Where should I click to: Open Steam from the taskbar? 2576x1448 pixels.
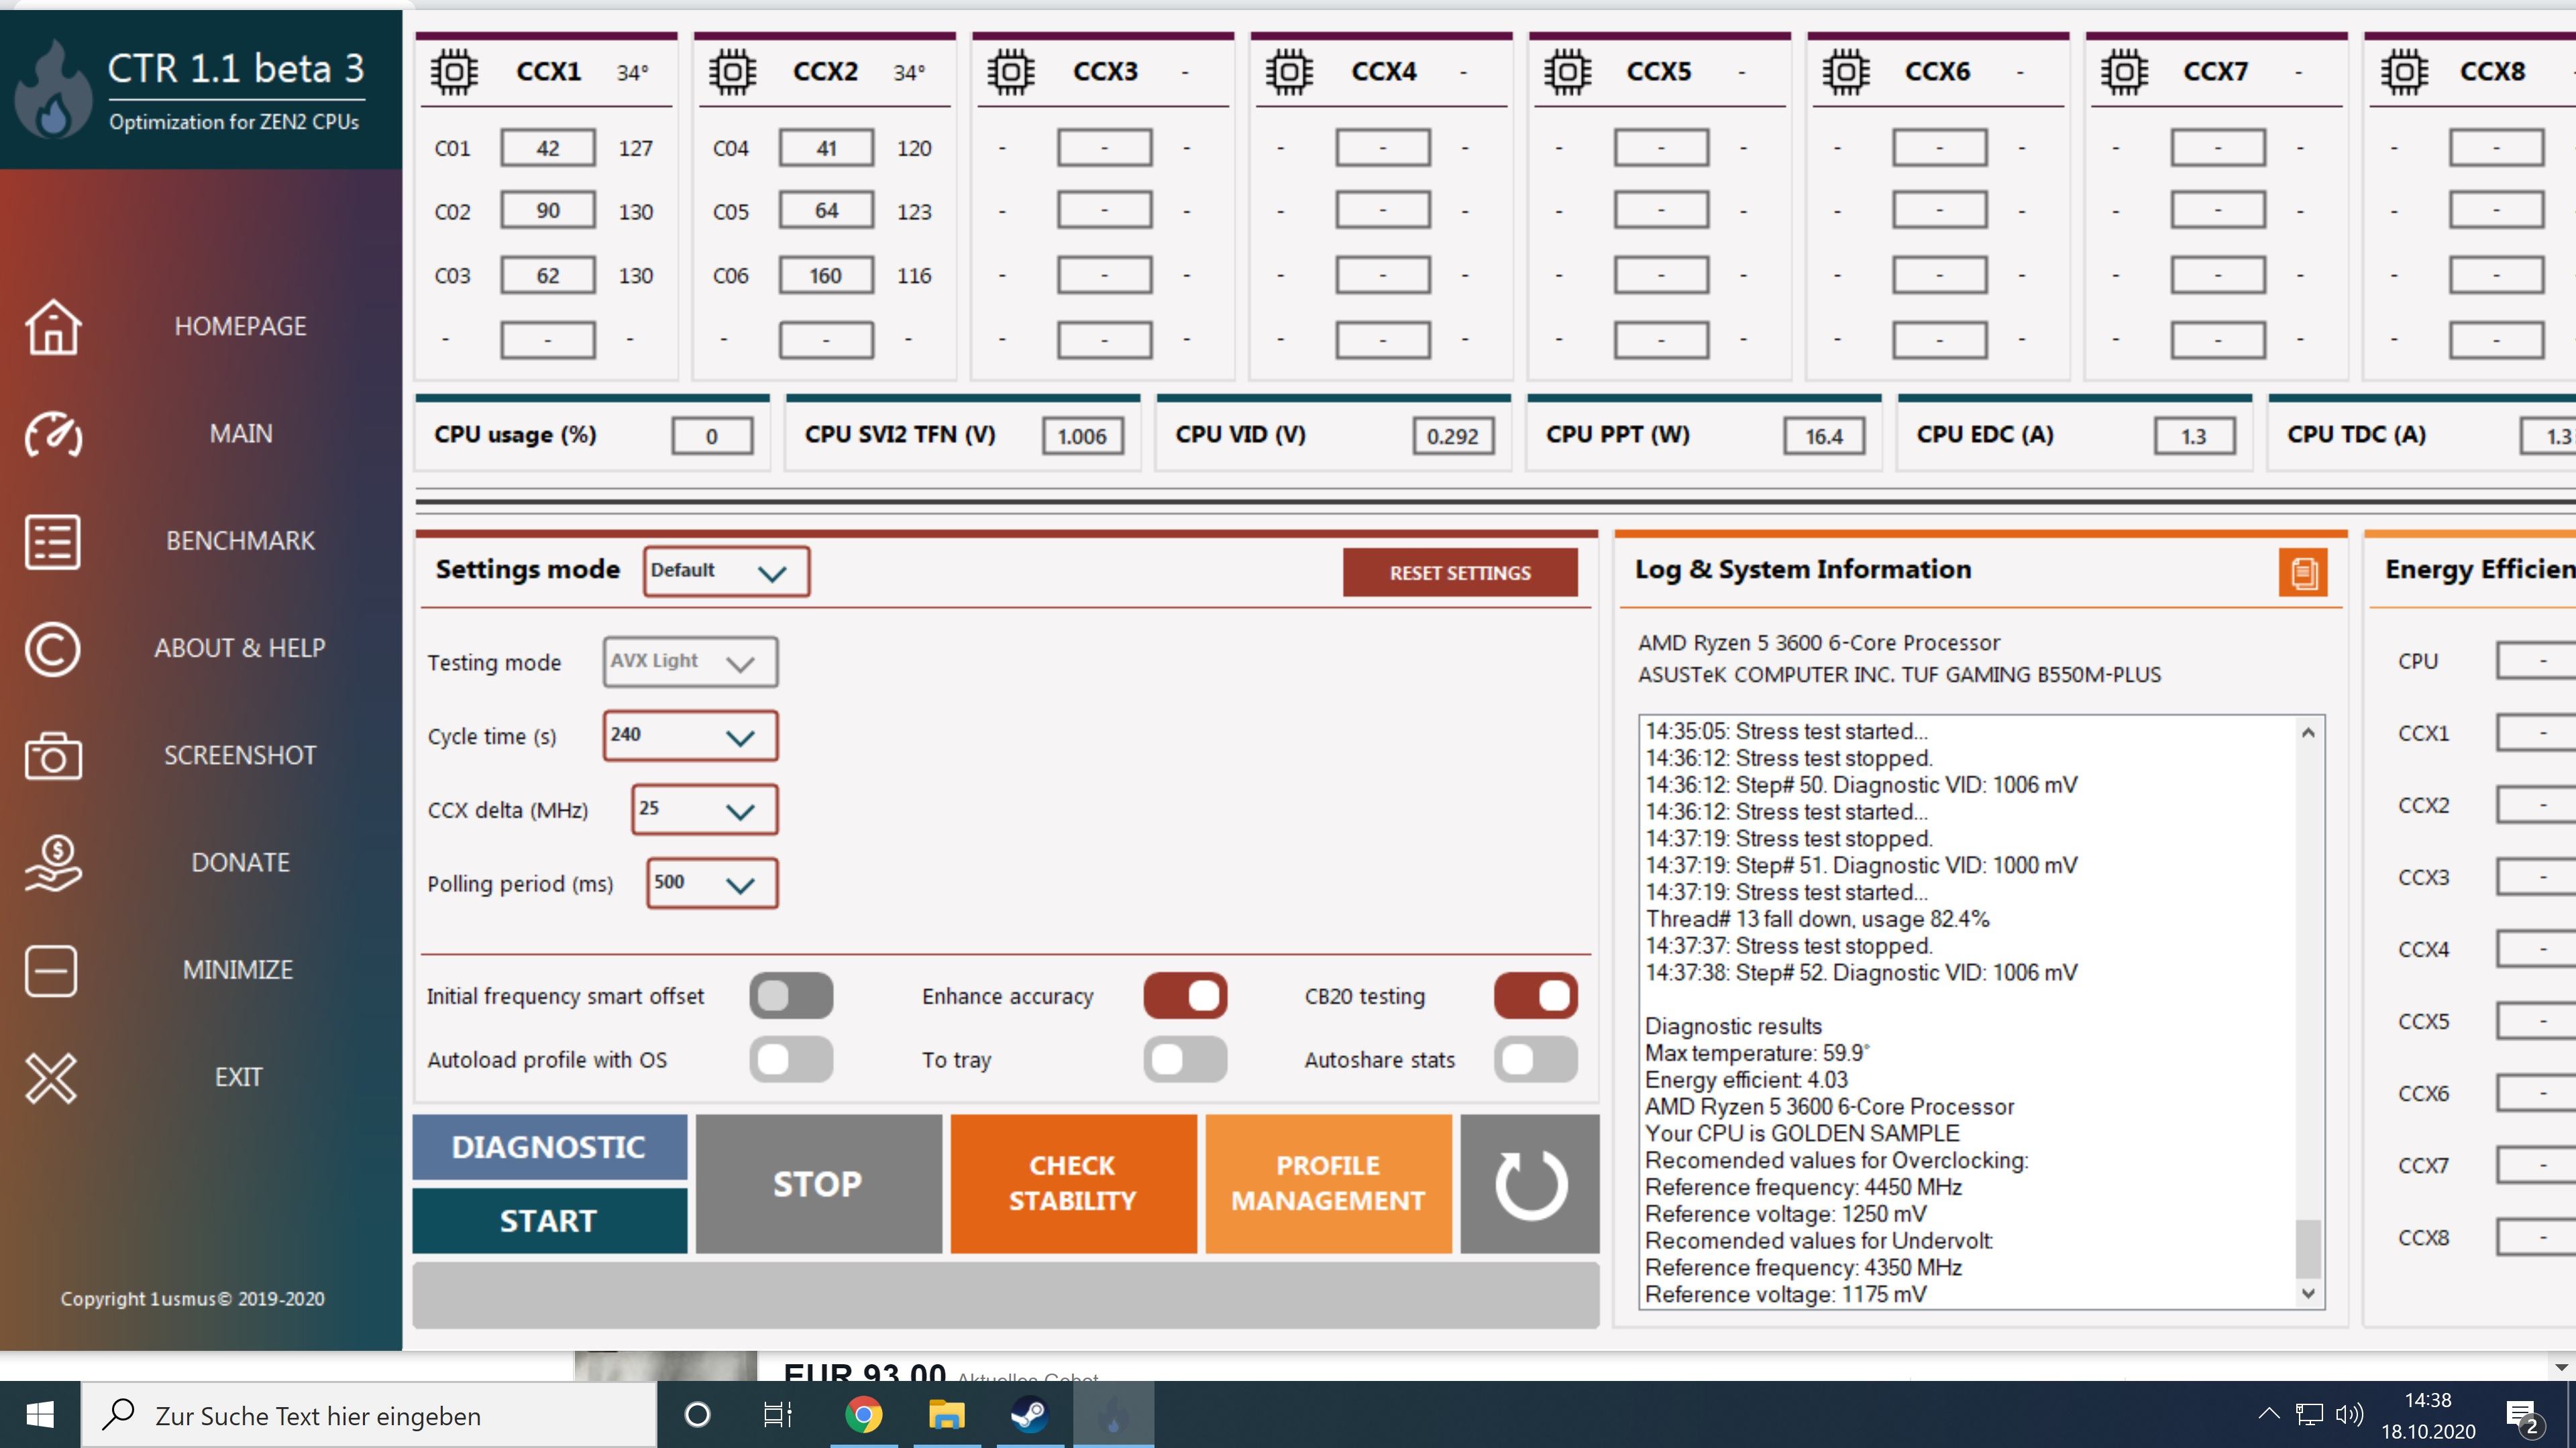[x=1029, y=1415]
